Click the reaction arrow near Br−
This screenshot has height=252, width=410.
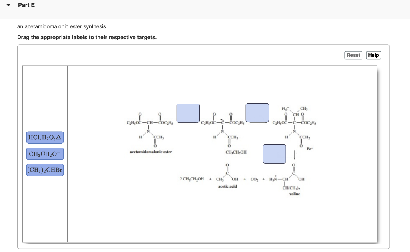click(295, 154)
